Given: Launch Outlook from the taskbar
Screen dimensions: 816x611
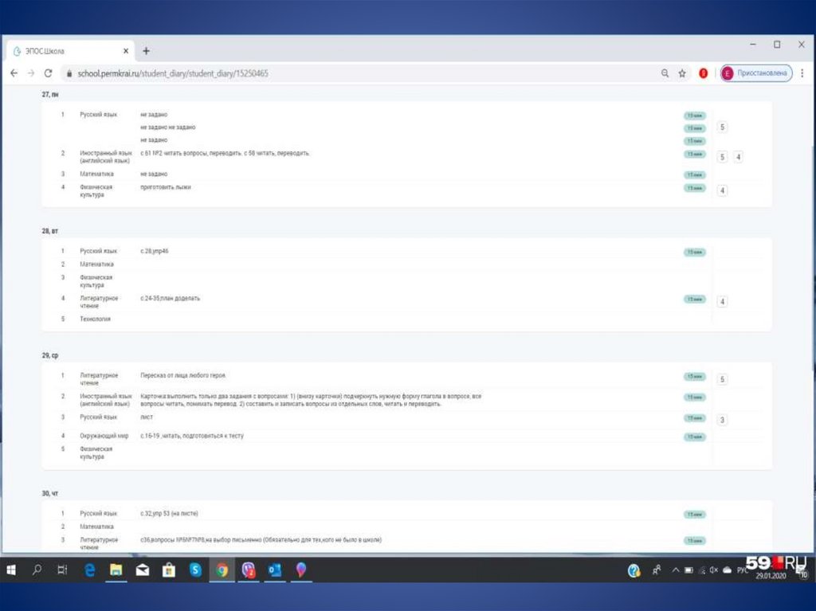Looking at the screenshot, I should 274,570.
